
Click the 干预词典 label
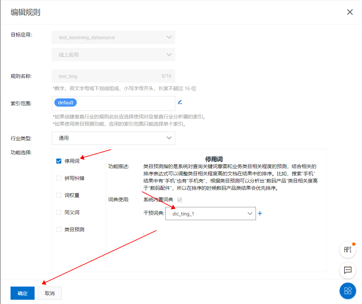click(x=154, y=213)
